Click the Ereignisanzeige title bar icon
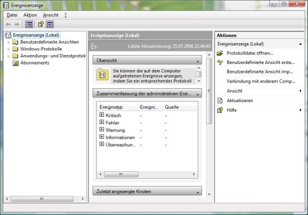The width and height of the screenshot is (308, 215). click(6, 6)
